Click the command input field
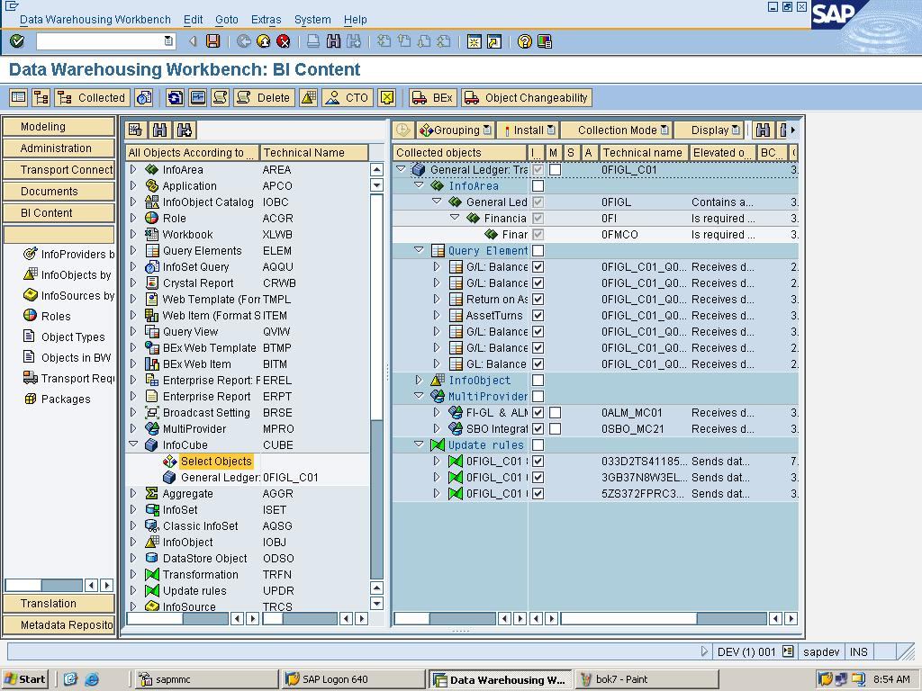The width and height of the screenshot is (922, 691). (104, 41)
